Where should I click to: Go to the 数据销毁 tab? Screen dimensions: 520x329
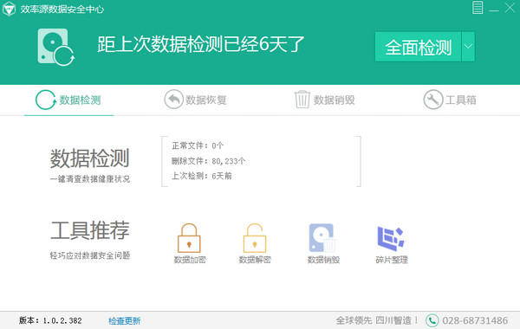325,100
